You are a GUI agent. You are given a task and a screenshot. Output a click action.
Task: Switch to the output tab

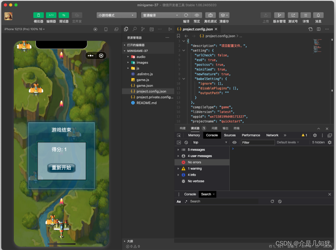click(225, 128)
